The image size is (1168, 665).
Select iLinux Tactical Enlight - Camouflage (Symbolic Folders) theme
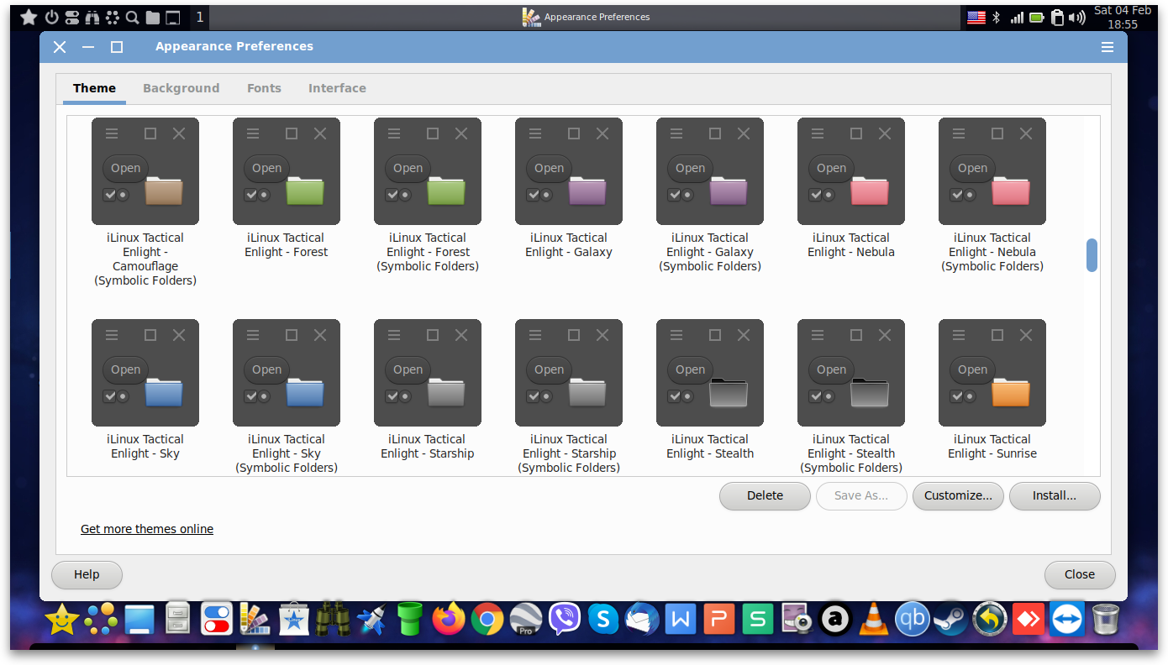[145, 202]
